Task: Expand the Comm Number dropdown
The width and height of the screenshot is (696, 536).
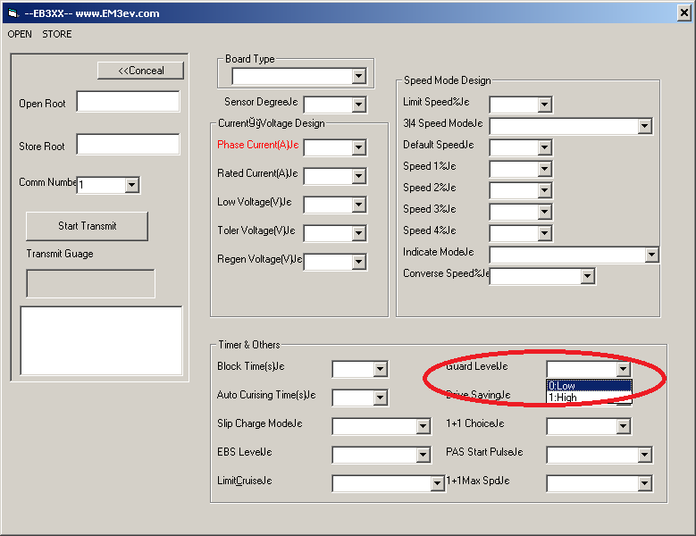Action: coord(131,185)
